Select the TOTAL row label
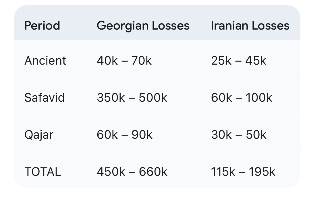The image size is (336, 197). tap(43, 172)
